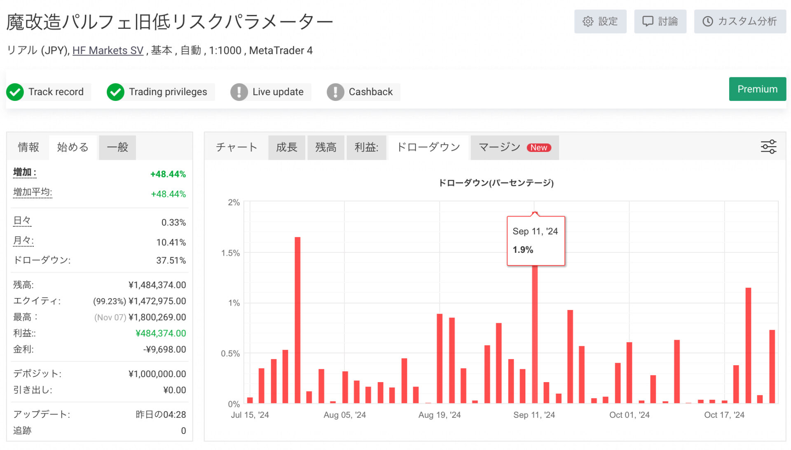Click the ¥1,000,000.00 deposit value

click(x=157, y=374)
